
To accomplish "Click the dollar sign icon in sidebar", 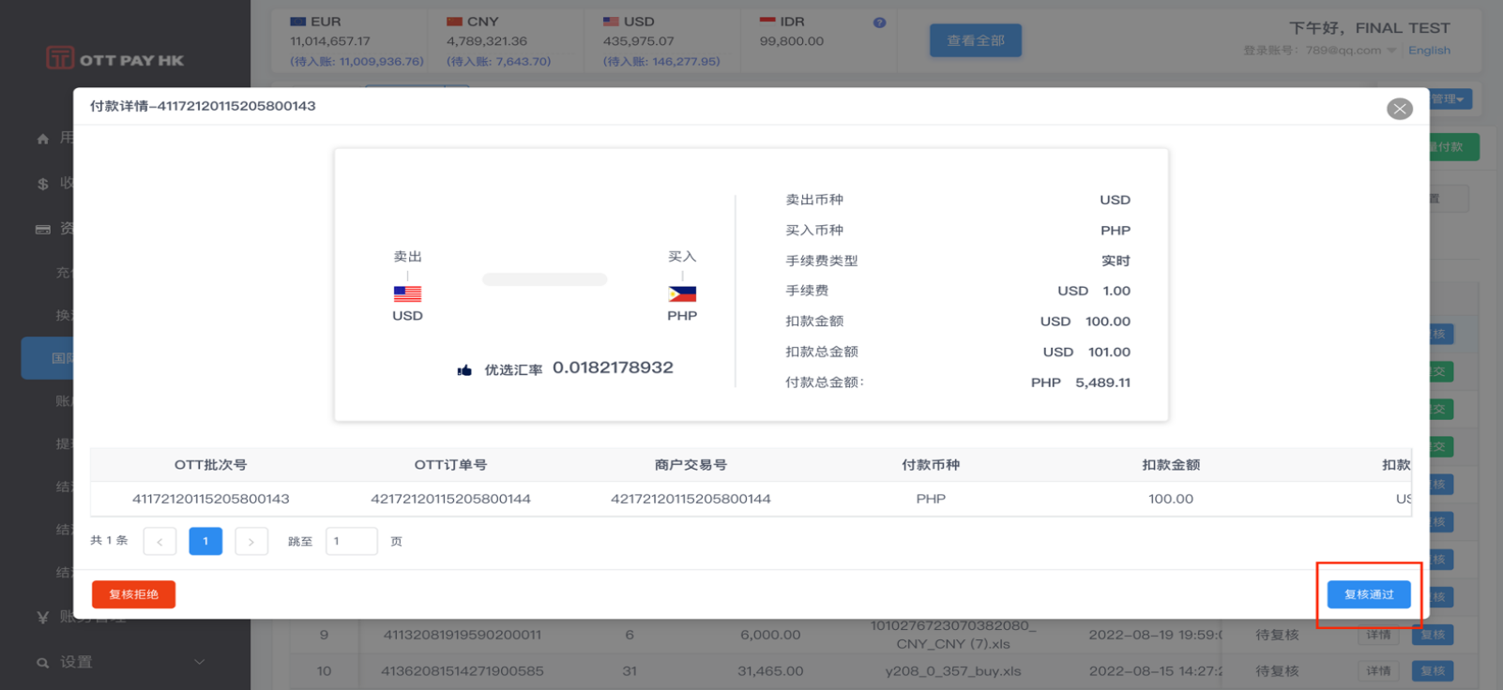I will [43, 184].
